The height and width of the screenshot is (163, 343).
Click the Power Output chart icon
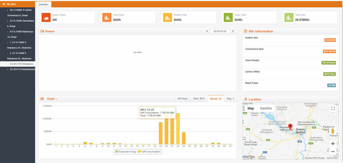click(x=46, y=17)
